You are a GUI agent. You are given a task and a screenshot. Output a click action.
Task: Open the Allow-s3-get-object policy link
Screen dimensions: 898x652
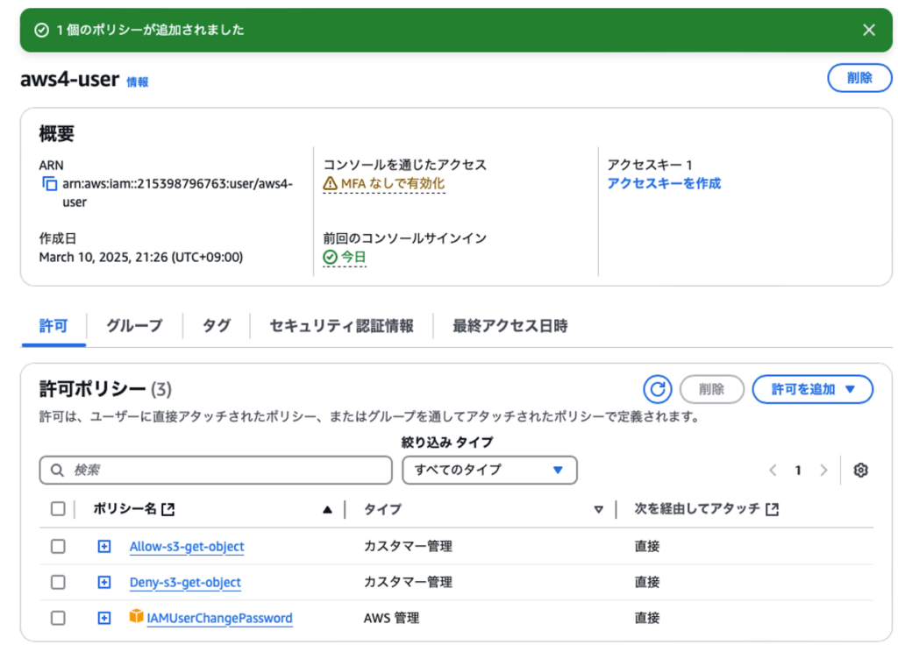pos(187,547)
